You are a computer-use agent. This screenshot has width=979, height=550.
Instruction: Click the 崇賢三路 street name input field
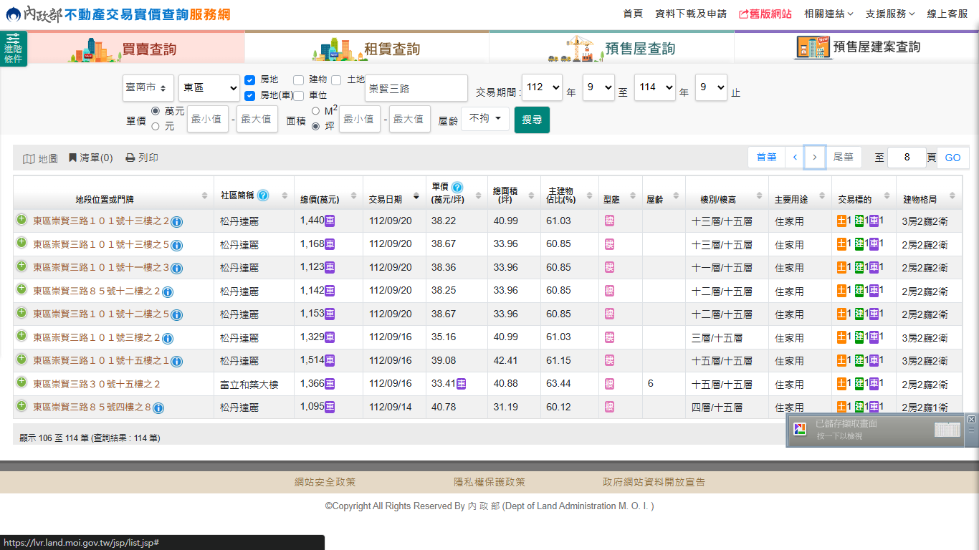(x=416, y=88)
